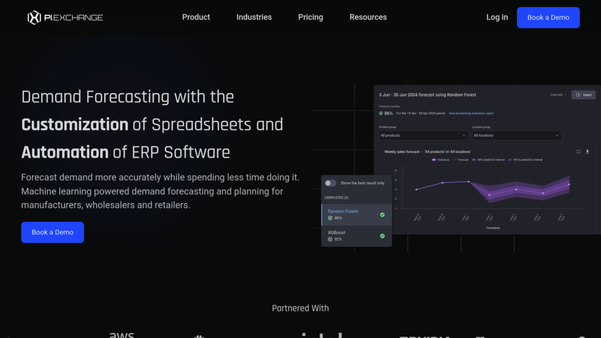
Task: Open the 'All products' dropdown
Action: [x=423, y=136]
